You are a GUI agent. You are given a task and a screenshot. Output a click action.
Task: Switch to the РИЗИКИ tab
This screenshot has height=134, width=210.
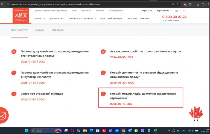point(40,30)
